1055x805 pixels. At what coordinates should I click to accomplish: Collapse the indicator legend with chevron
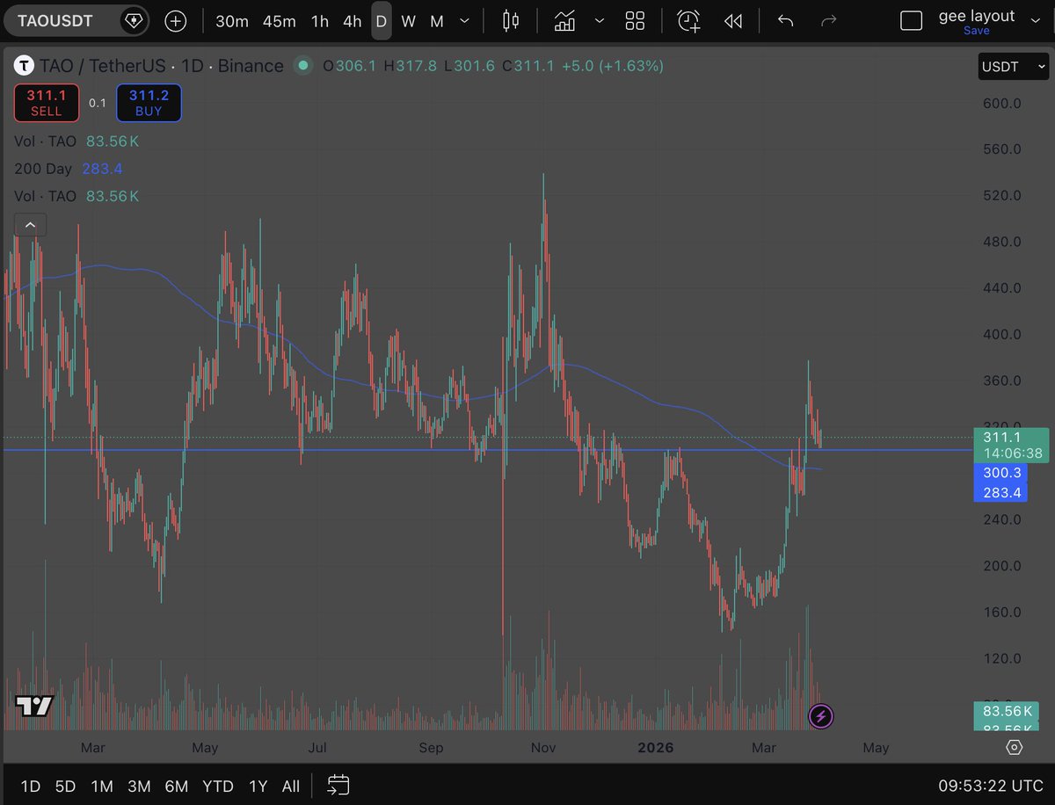(x=30, y=225)
